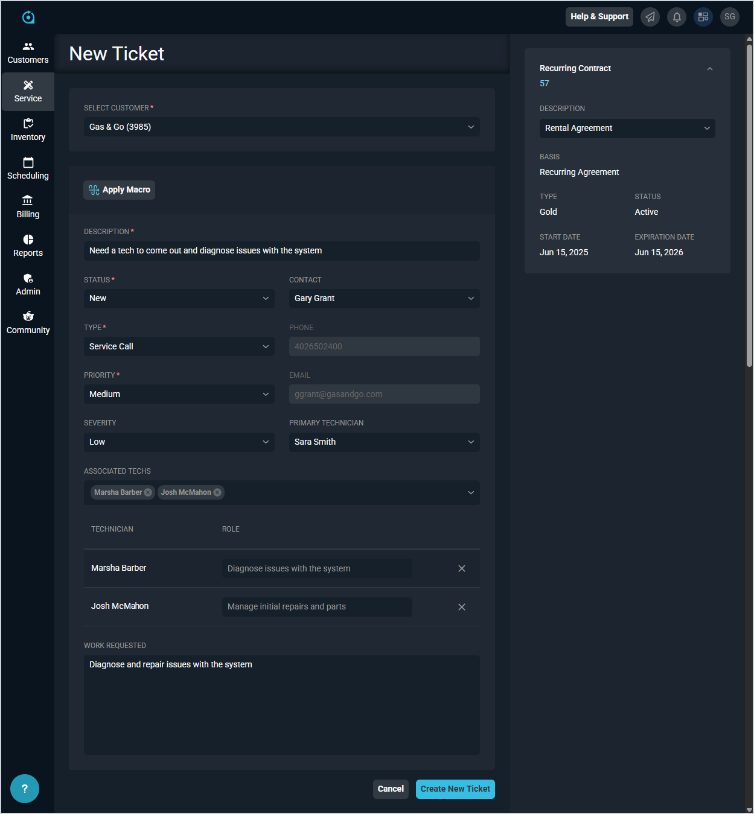Open the Contact dropdown showing Gary Grant
The width and height of the screenshot is (754, 814).
point(385,298)
